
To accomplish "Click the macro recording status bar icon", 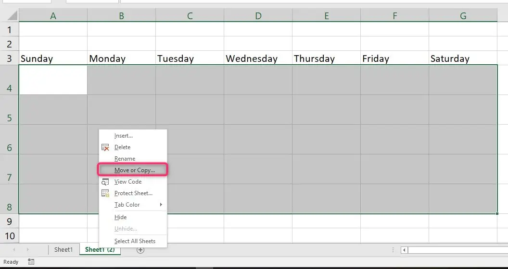I will tap(31, 262).
